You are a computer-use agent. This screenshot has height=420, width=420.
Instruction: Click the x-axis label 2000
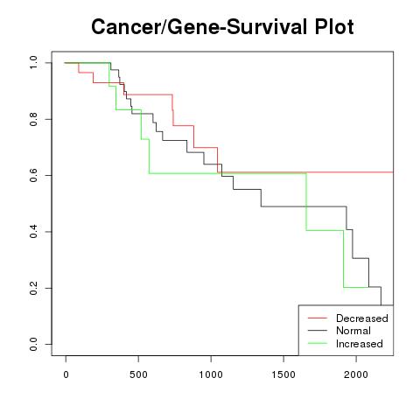click(x=356, y=374)
